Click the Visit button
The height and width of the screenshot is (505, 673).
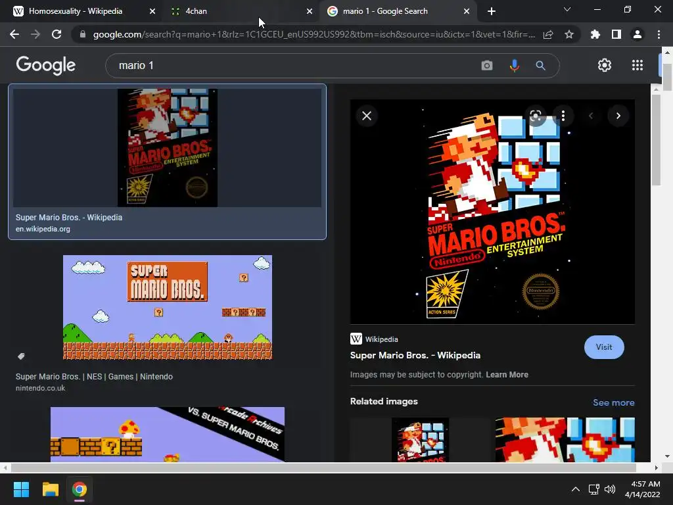tap(604, 347)
